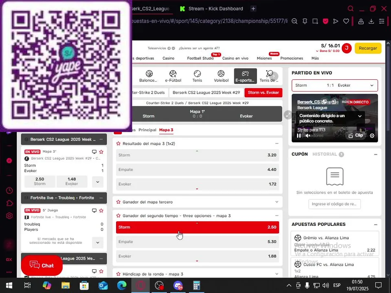Image resolution: width=391 pixels, height=293 pixels.
Task: Switch to the Mapa 3 tab
Action: coord(166,130)
